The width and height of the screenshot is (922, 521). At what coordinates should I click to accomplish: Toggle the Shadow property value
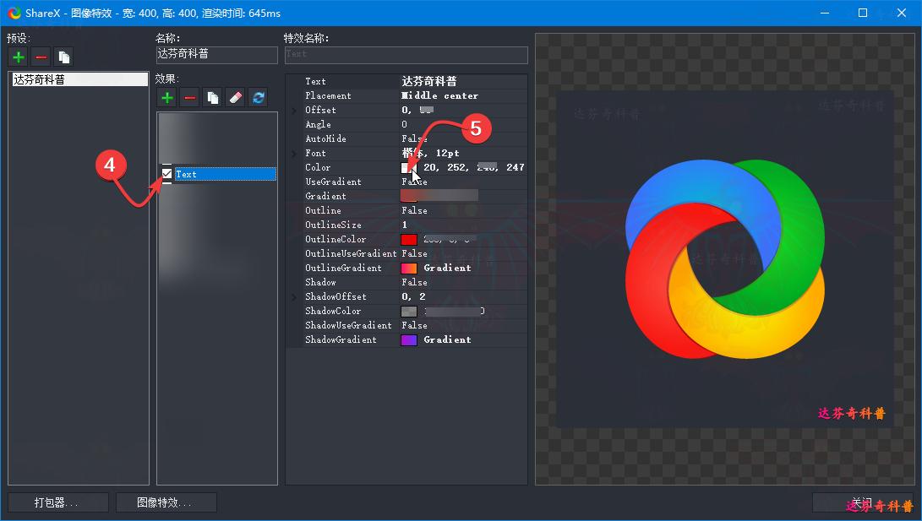414,283
